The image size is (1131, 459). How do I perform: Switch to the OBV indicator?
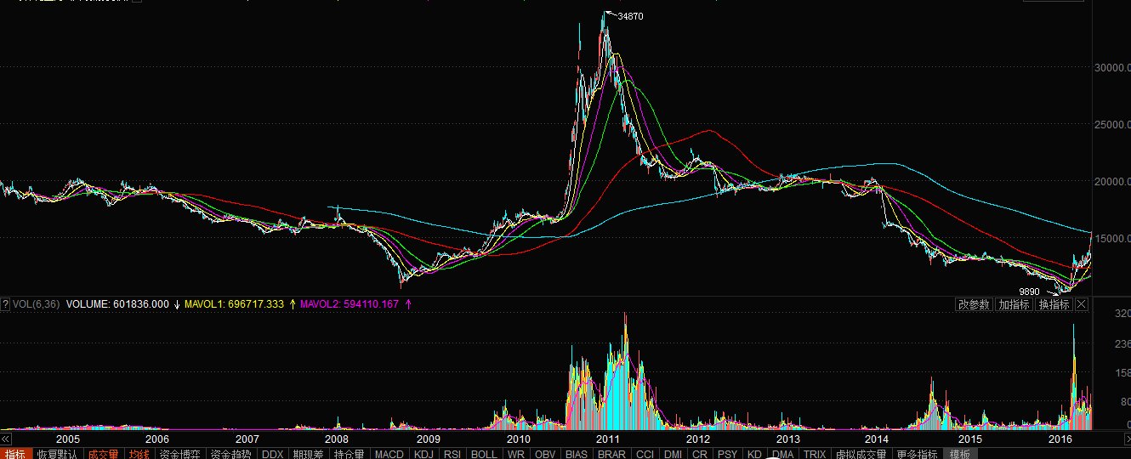pos(545,454)
